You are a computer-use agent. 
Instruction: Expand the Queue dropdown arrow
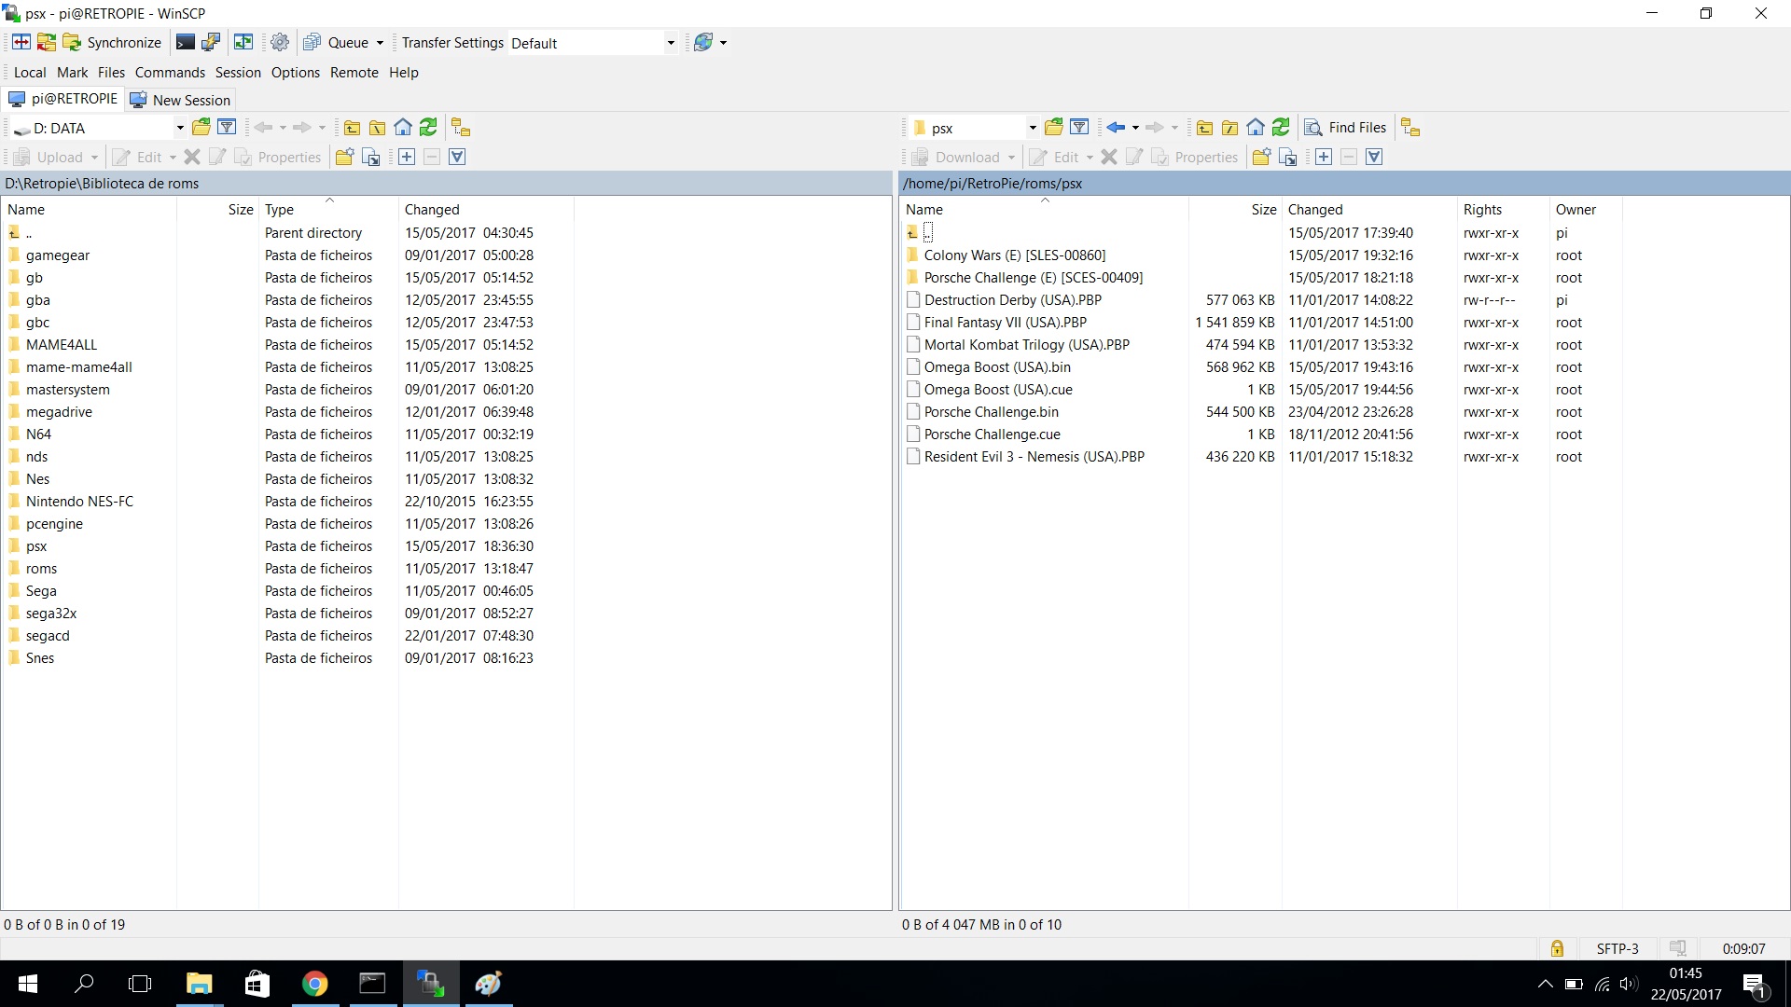pyautogui.click(x=380, y=43)
